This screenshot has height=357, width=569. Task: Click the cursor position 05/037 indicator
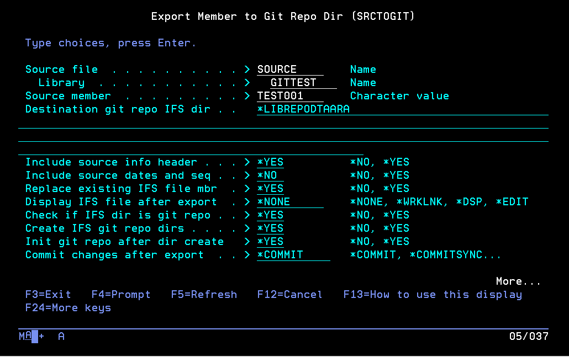pyautogui.click(x=528, y=337)
